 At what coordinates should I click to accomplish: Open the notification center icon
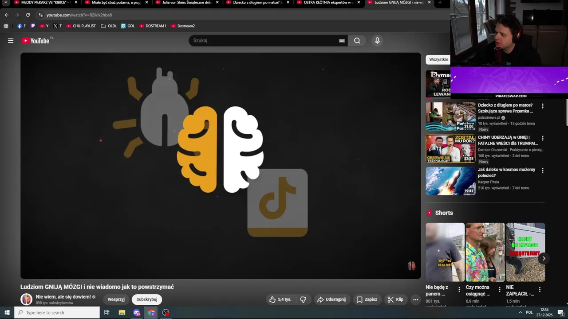(560, 313)
